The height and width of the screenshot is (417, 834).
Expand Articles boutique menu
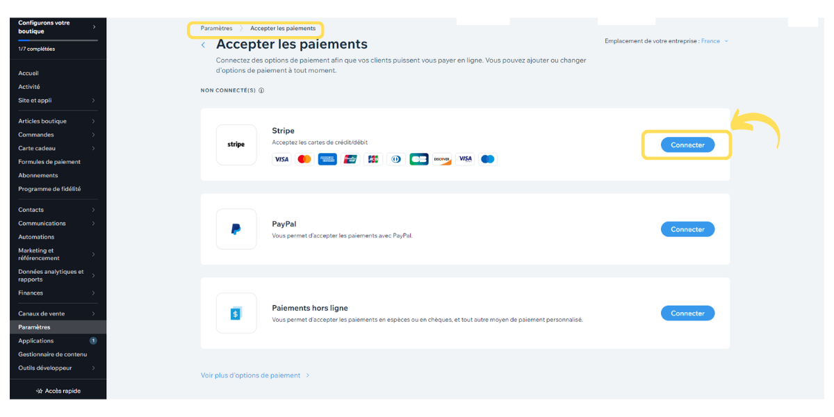[58, 121]
